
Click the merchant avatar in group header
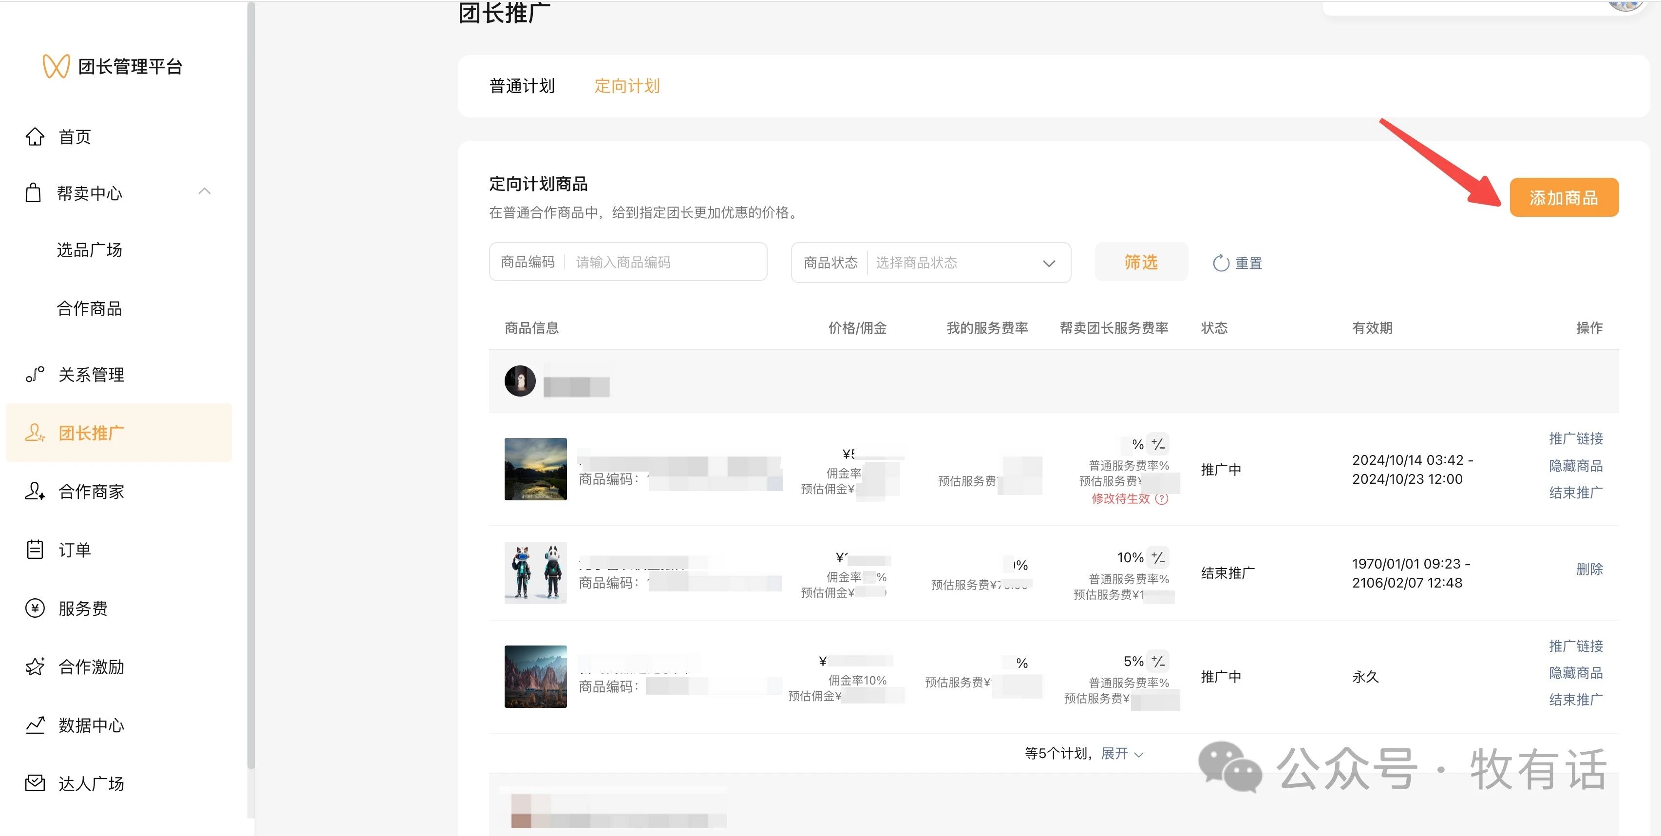[520, 380]
